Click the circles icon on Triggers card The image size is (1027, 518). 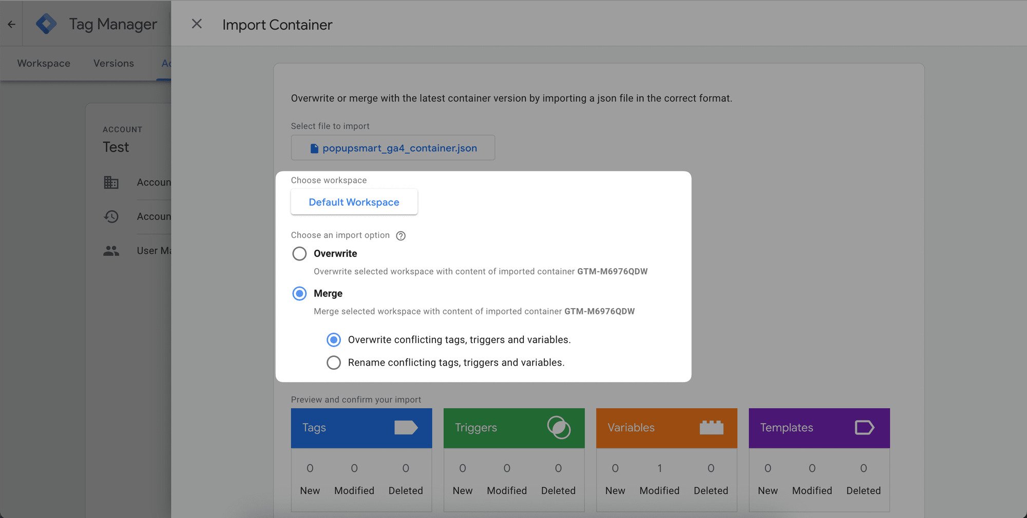point(559,428)
